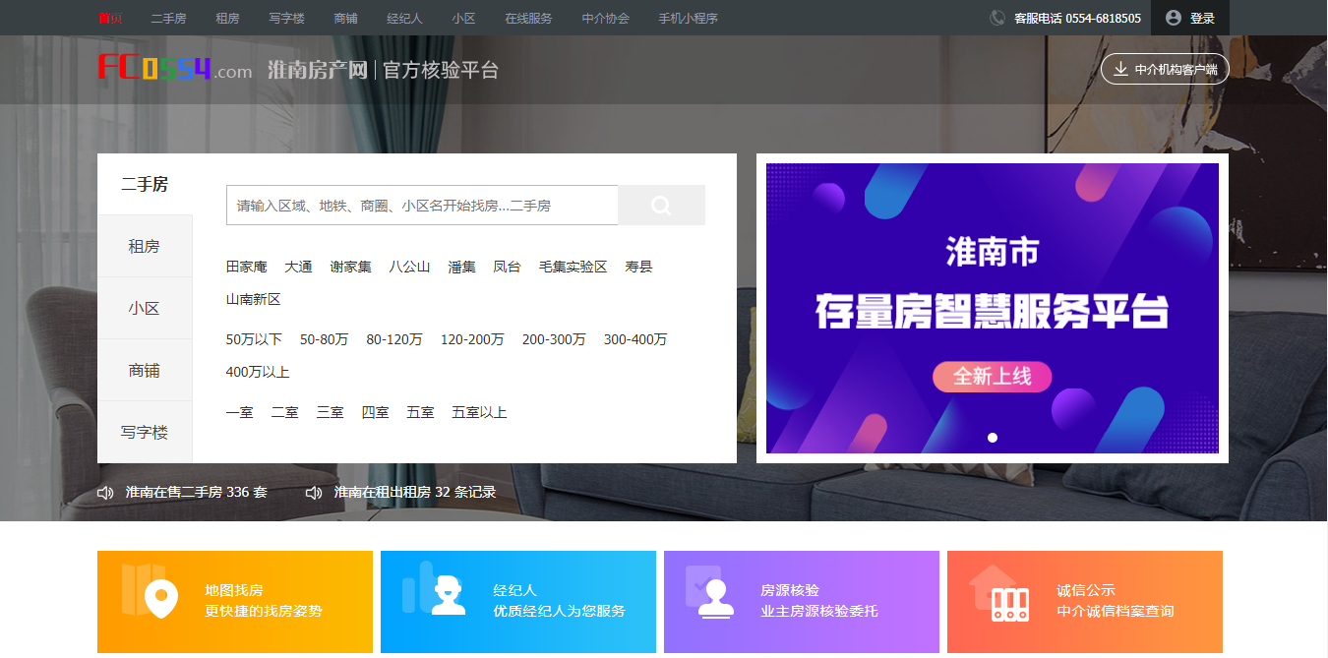Screen dimensions: 1328x658
Task: Click the 中介机构客户端 download button
Action: click(x=1165, y=69)
